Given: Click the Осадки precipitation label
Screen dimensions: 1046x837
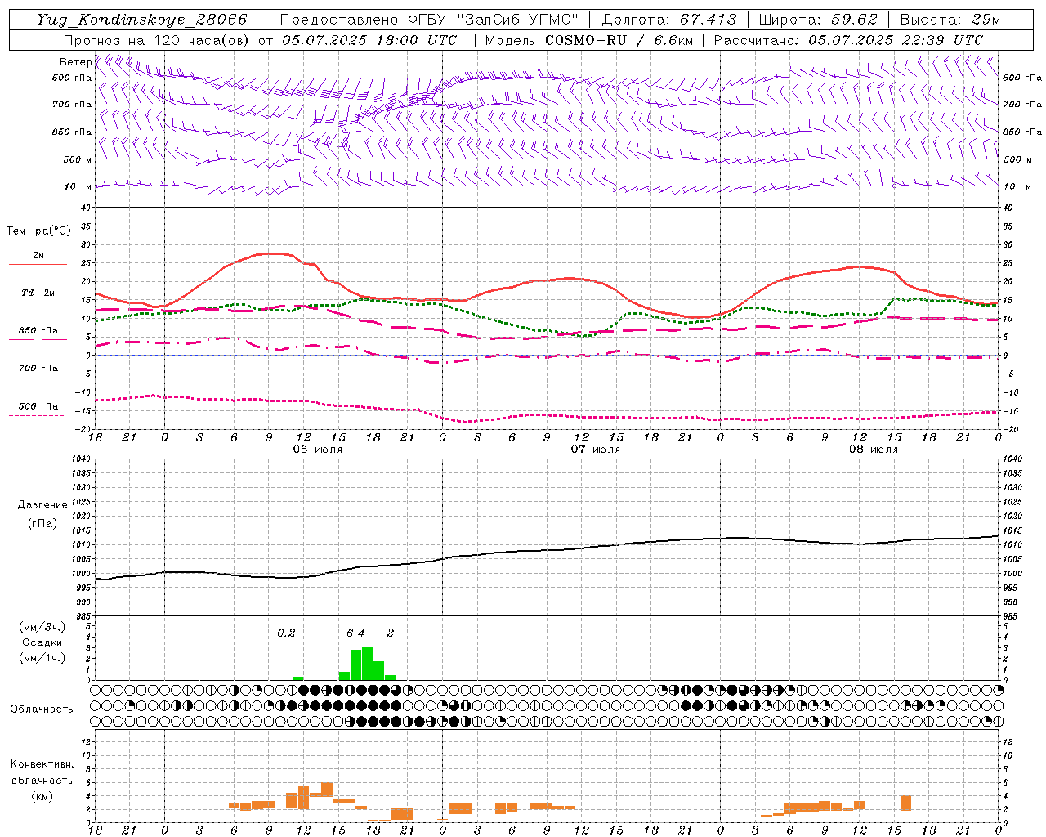Looking at the screenshot, I should coord(41,642).
